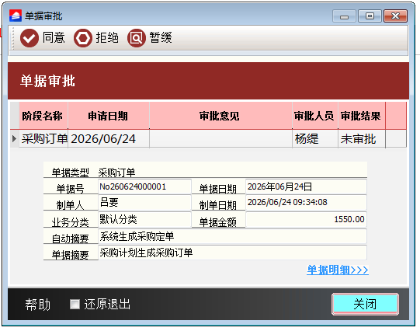Click the 审批人员 column header
This screenshot has width=420, height=331.
click(315, 116)
